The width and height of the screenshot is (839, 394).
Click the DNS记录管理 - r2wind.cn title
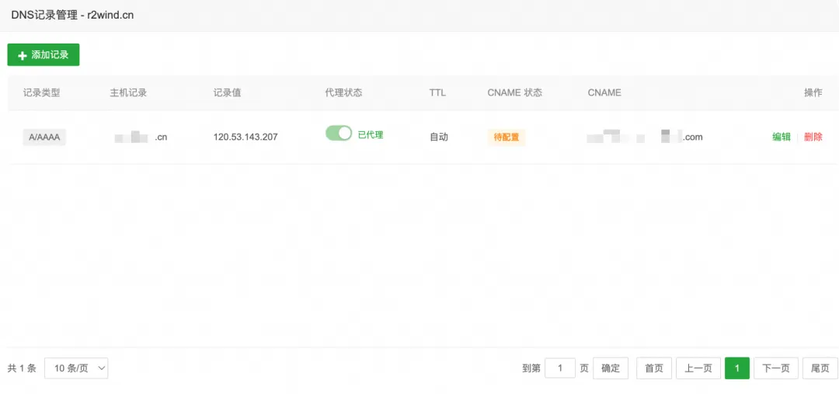click(x=72, y=15)
